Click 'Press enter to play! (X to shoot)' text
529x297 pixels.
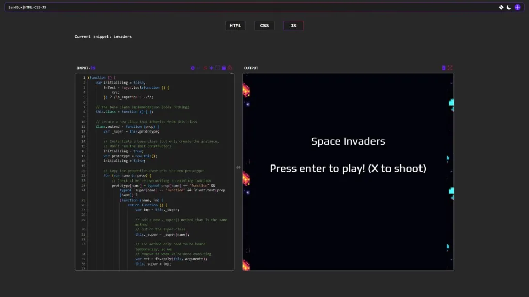(348, 169)
